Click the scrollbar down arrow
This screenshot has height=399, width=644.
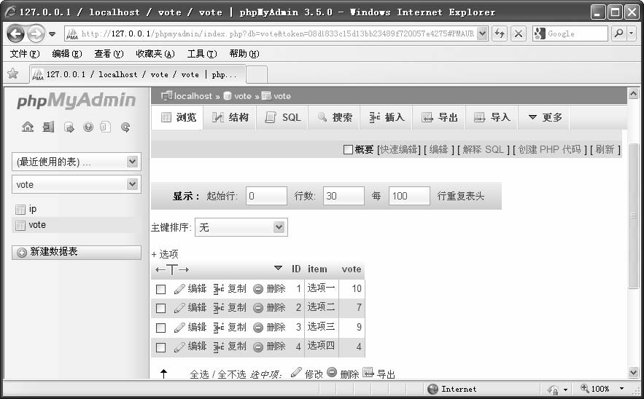633,372
